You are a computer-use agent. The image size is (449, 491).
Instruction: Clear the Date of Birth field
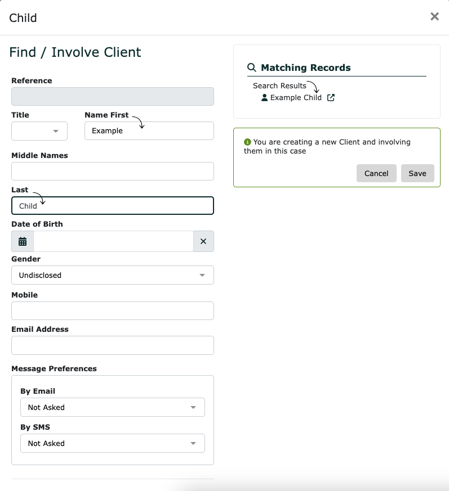203,241
